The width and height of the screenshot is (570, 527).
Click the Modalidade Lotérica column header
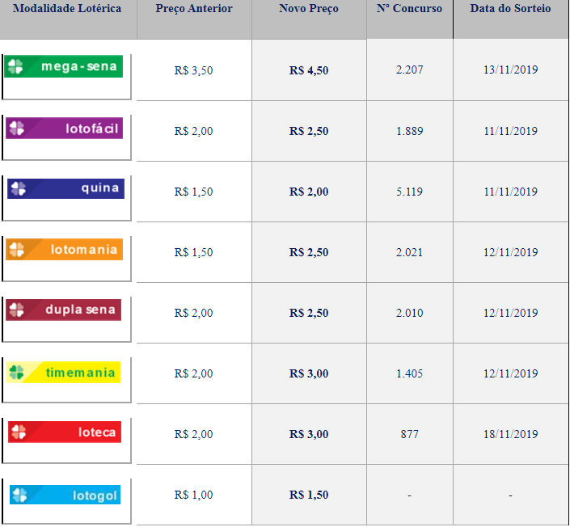click(x=67, y=9)
